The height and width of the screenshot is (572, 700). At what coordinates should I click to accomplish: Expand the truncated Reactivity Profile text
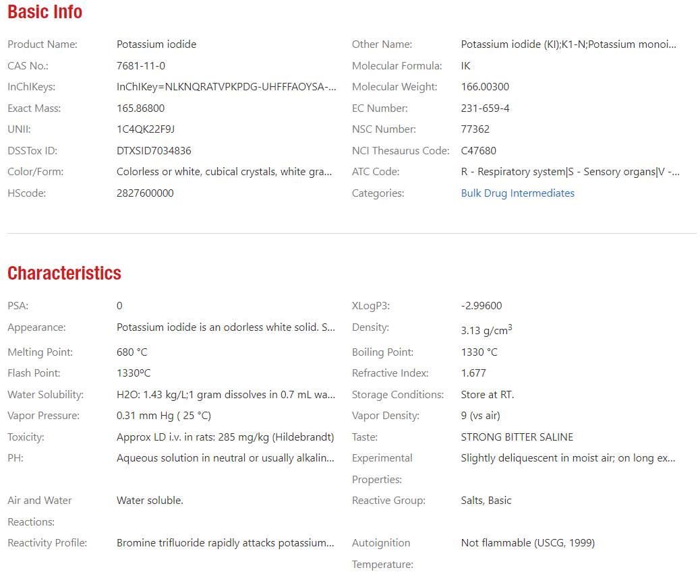[225, 543]
